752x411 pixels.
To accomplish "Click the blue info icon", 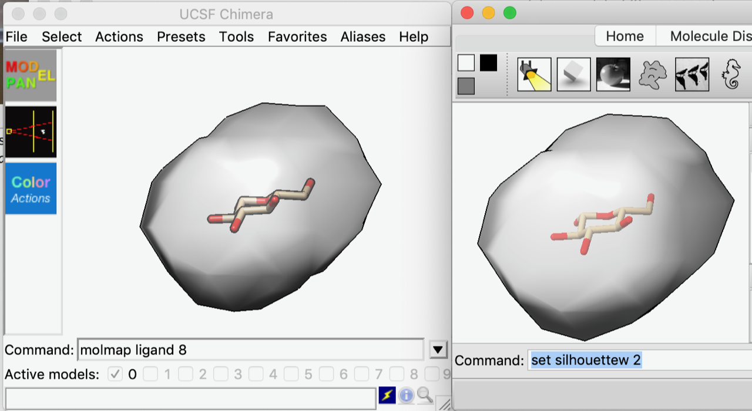I will coord(406,395).
